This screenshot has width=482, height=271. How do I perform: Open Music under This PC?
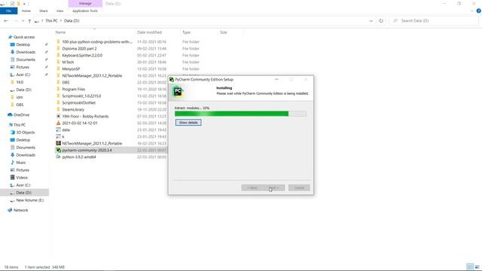[x=21, y=163]
